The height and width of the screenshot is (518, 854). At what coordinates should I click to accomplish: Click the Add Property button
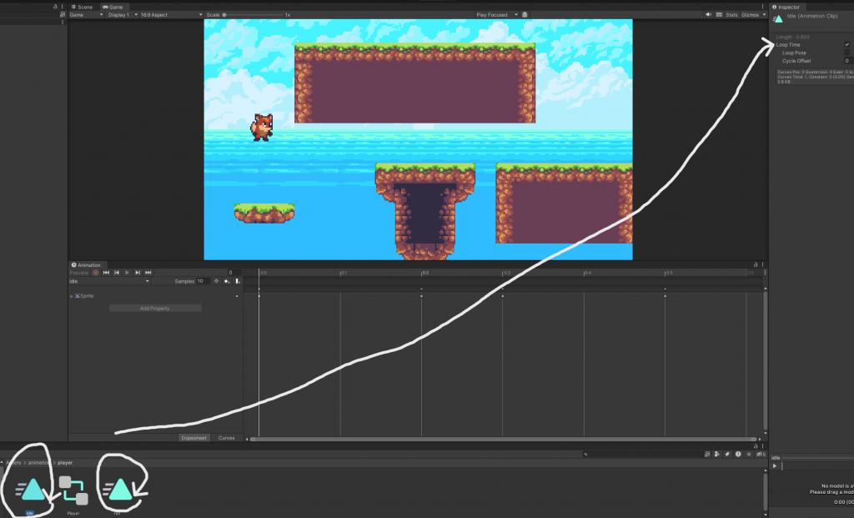[155, 309]
